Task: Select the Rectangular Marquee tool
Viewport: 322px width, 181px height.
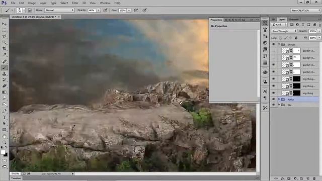Action: click(5, 30)
